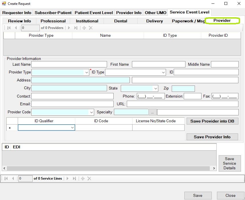Switch to Subscriber-Patient tab
245x200 pixels.
(x=53, y=13)
